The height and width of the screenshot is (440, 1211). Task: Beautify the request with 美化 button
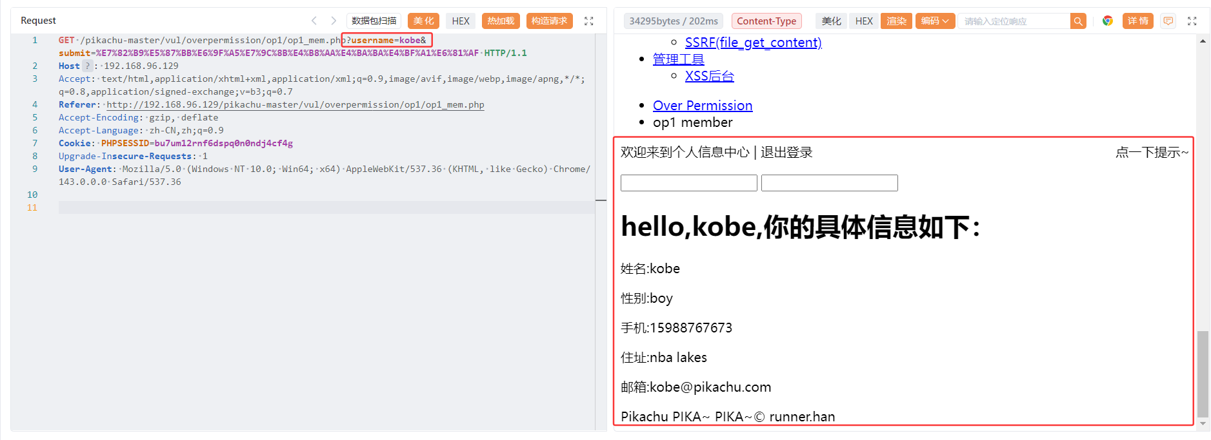(424, 21)
